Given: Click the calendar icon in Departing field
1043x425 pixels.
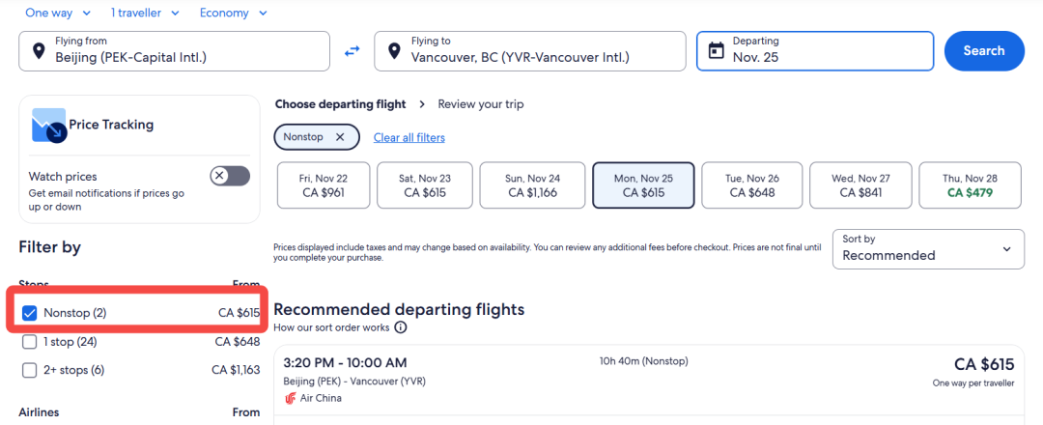Looking at the screenshot, I should tap(716, 50).
